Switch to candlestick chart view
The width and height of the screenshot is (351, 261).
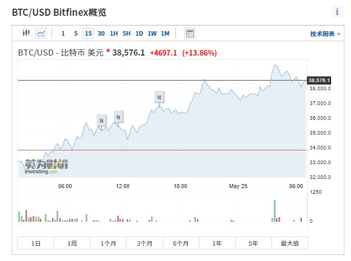point(27,33)
